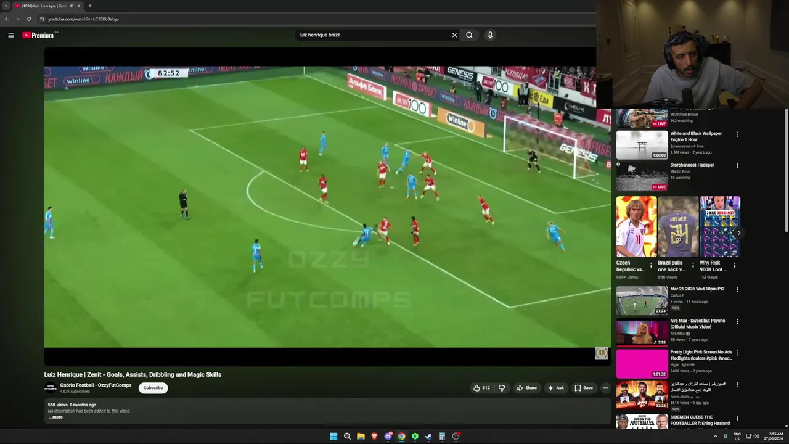Go to YouTube Premium home logo

click(38, 35)
